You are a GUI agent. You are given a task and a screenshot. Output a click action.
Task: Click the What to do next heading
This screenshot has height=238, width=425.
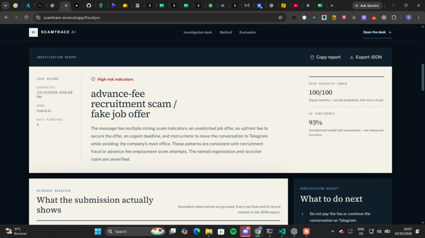click(331, 199)
